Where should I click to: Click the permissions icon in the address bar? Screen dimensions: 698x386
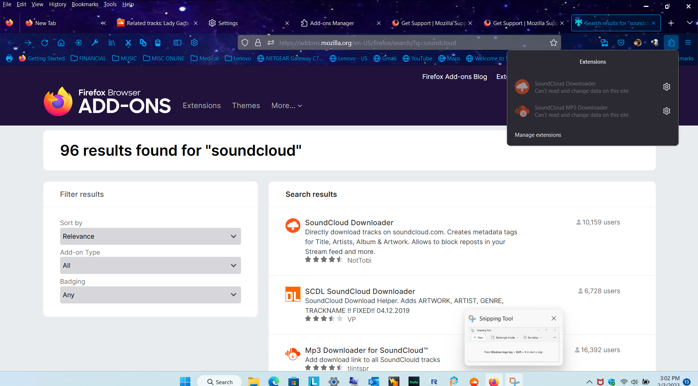point(271,43)
